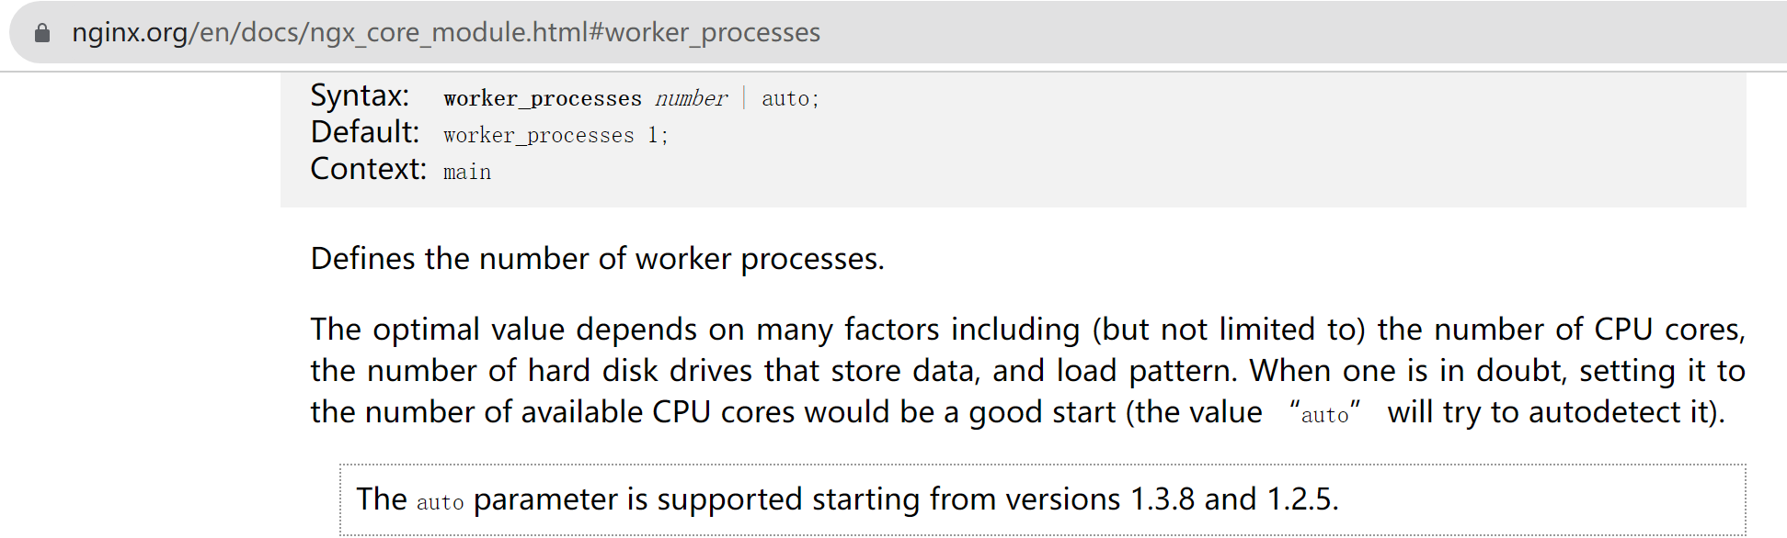Click the "main" context value

click(467, 172)
